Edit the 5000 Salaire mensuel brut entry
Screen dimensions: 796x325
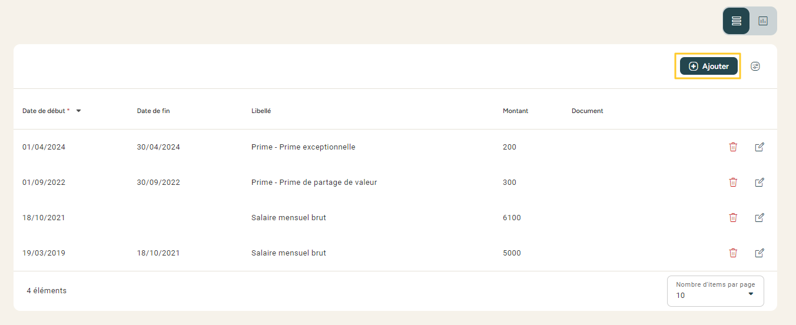pos(759,253)
